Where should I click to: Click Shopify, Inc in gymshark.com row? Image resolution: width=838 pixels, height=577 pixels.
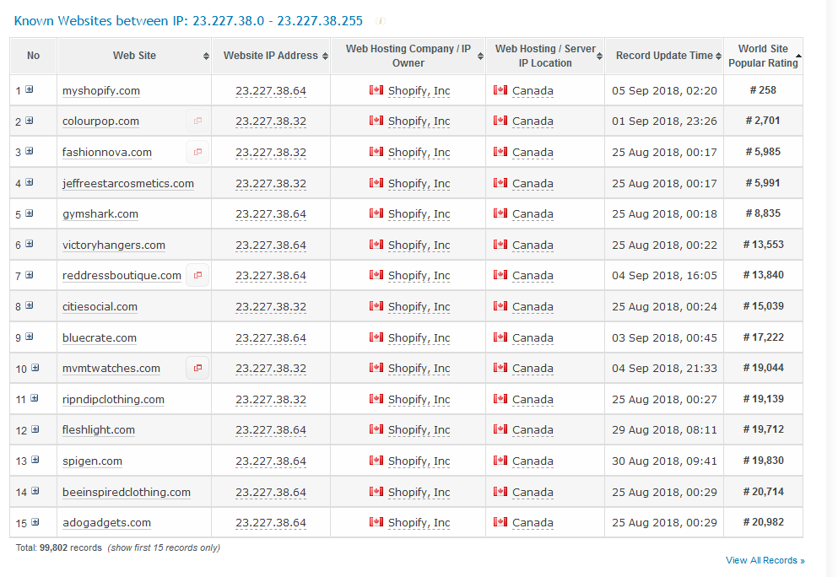(x=419, y=214)
